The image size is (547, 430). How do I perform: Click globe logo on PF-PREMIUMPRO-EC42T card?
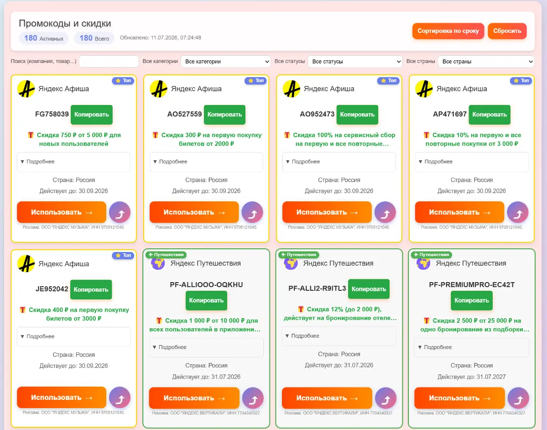[x=423, y=263]
